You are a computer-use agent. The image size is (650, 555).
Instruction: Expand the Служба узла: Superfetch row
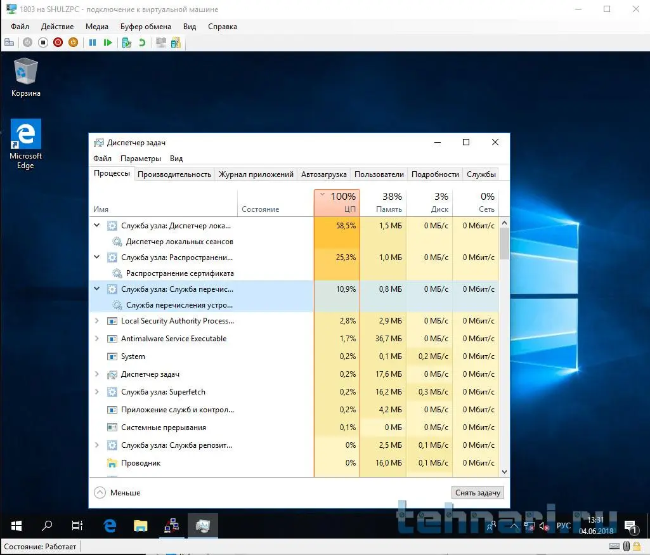click(x=97, y=392)
